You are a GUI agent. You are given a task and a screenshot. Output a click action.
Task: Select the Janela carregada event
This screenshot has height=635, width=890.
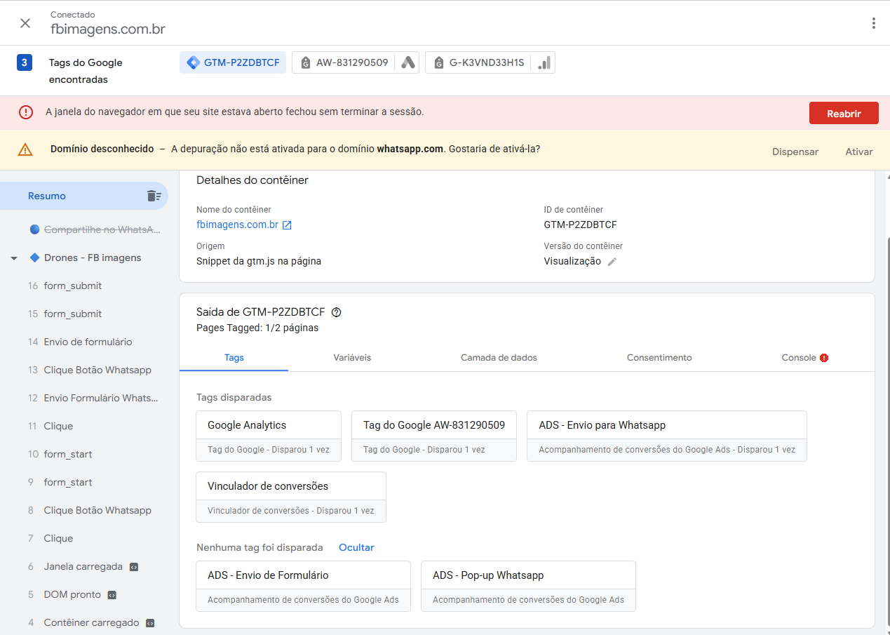point(83,566)
